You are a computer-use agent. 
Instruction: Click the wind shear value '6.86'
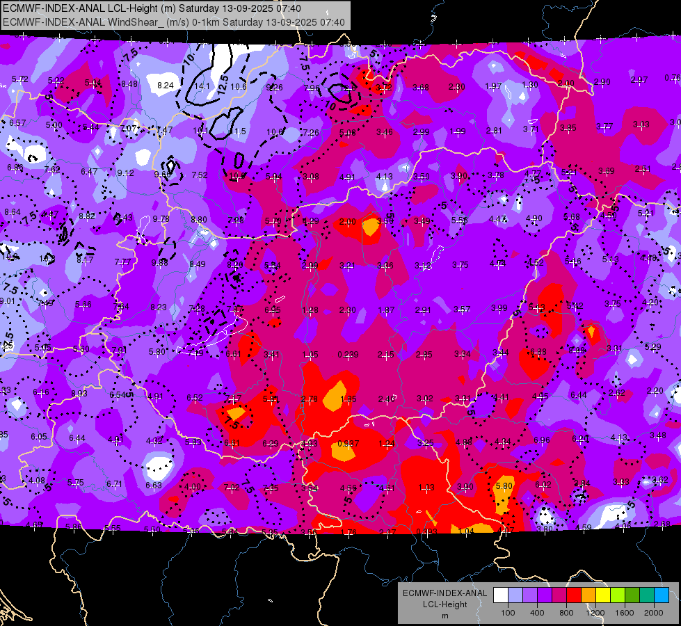tap(15, 168)
